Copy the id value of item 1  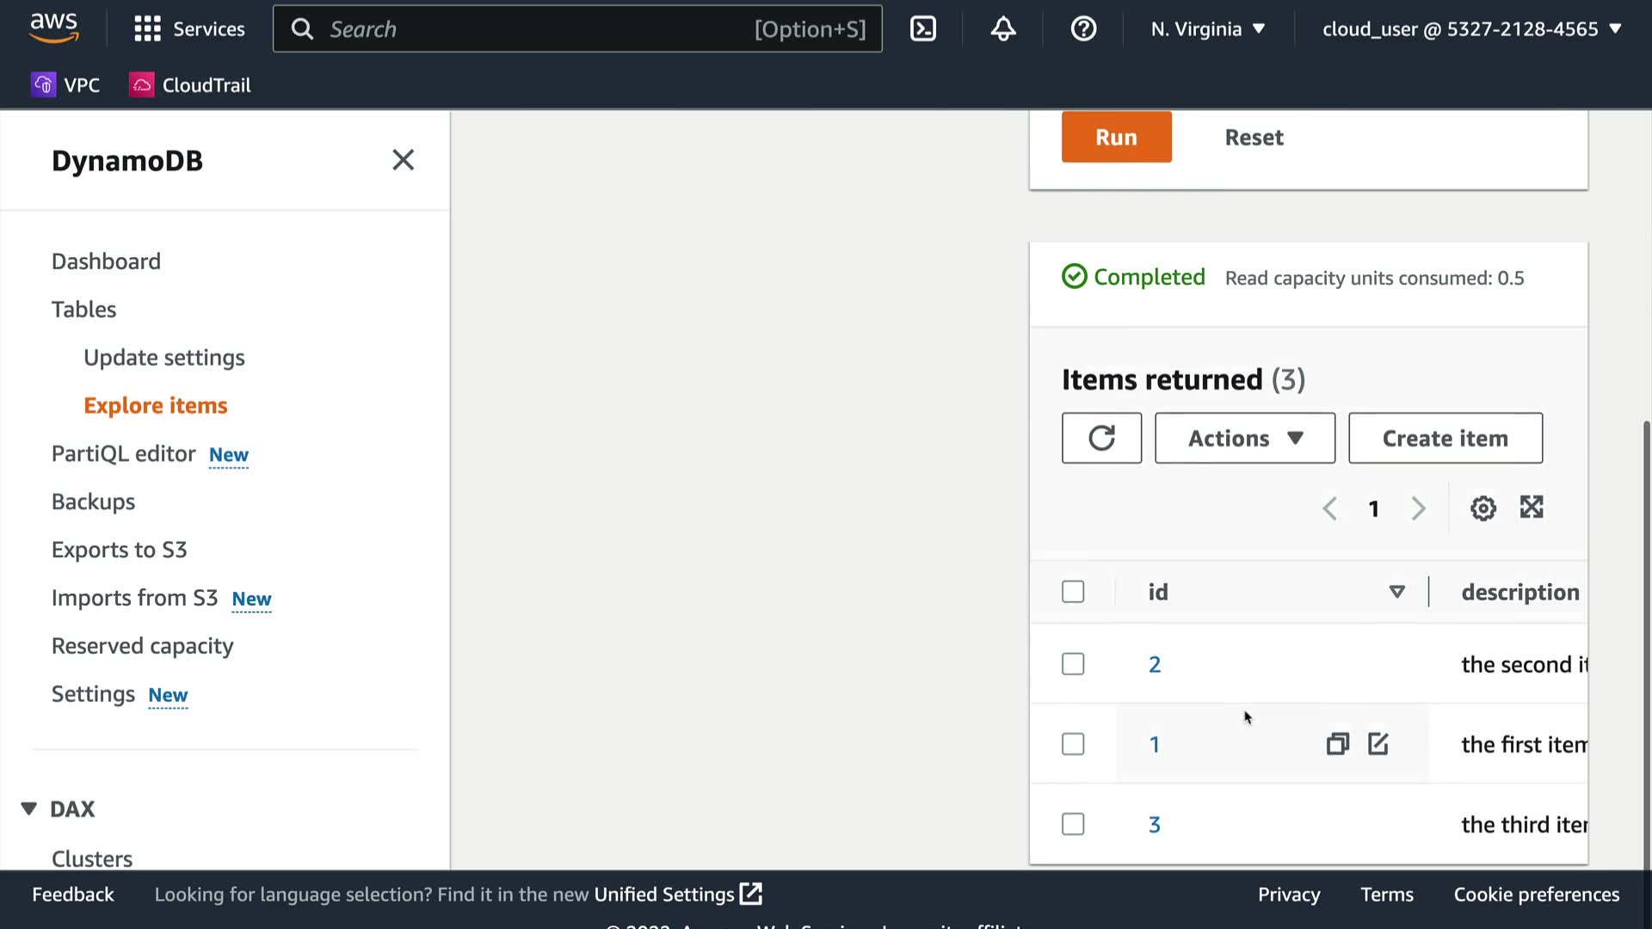(1337, 744)
